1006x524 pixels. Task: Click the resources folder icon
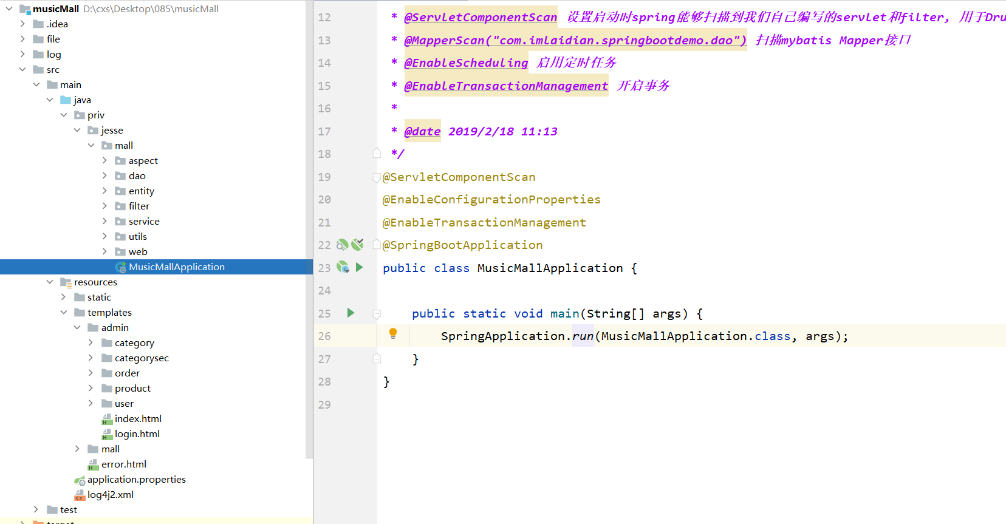tap(66, 282)
